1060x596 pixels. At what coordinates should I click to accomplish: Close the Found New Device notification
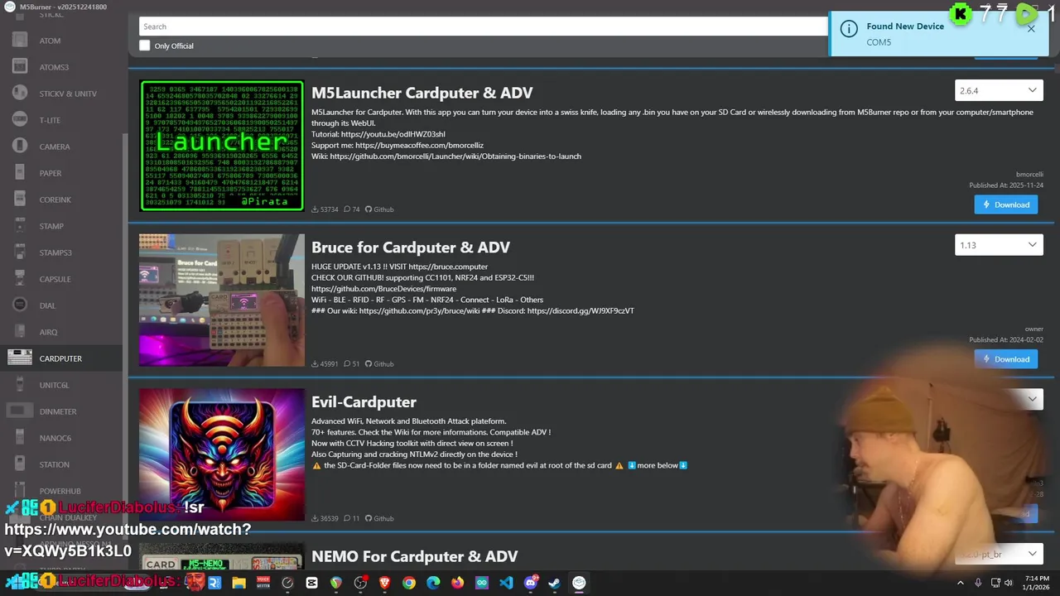coord(1031,29)
